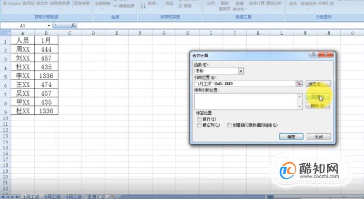Switch to the 季度汇总 sheet tab

(x=96, y=197)
